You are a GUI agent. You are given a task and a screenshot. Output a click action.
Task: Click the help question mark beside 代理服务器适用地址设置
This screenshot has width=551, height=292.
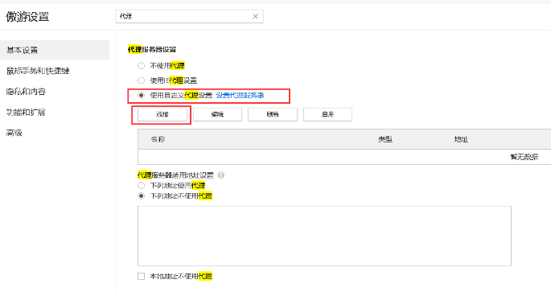point(221,175)
